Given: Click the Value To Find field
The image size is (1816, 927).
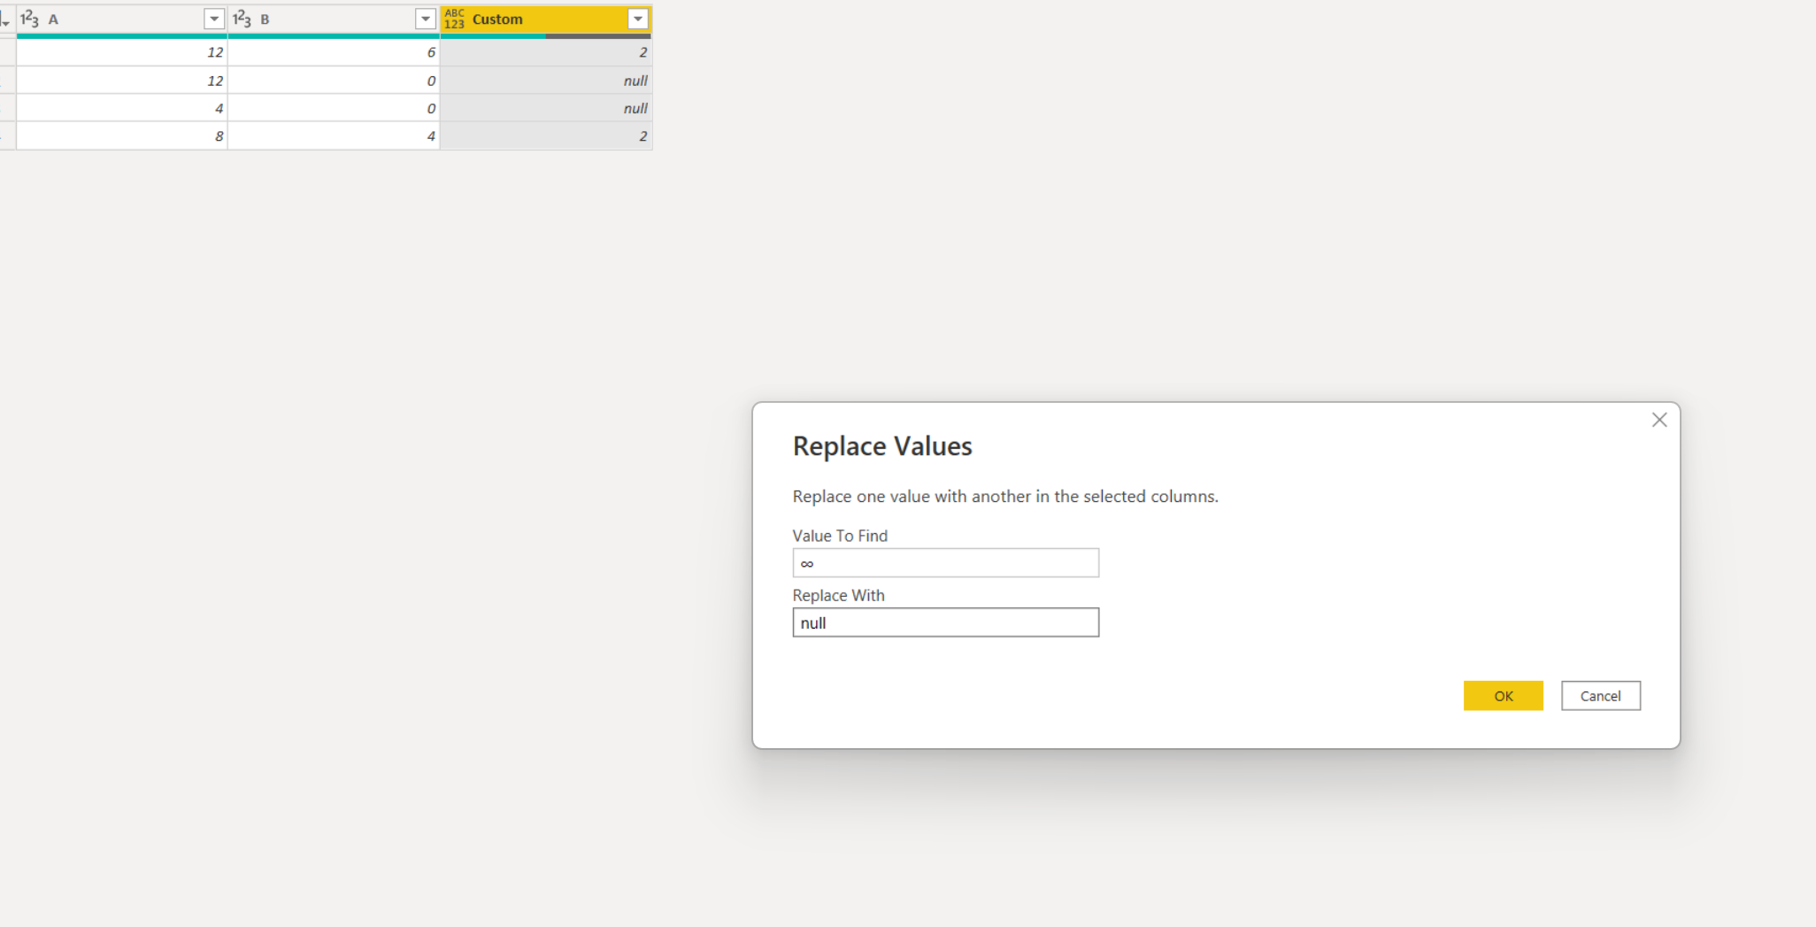Looking at the screenshot, I should tap(945, 563).
